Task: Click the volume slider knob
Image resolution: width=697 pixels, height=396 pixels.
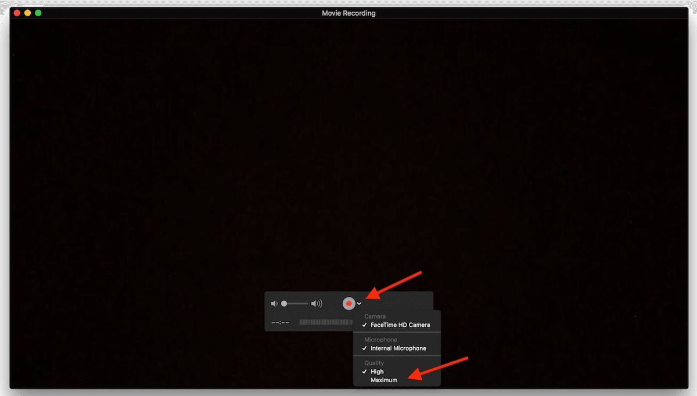Action: pyautogui.click(x=284, y=303)
